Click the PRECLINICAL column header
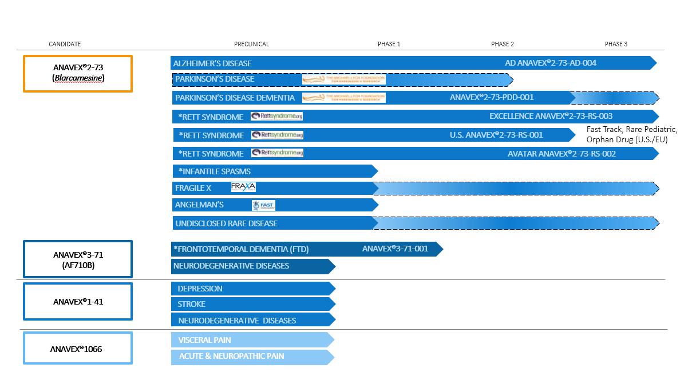This screenshot has height=372, width=696. point(251,45)
